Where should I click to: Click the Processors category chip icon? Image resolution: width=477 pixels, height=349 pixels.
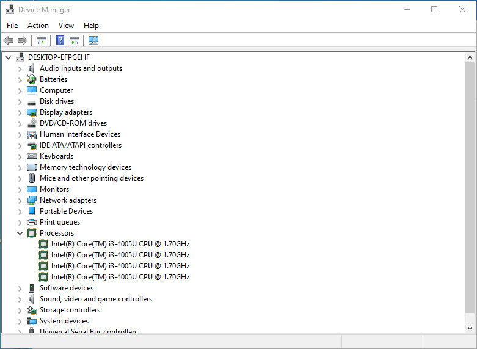point(32,233)
